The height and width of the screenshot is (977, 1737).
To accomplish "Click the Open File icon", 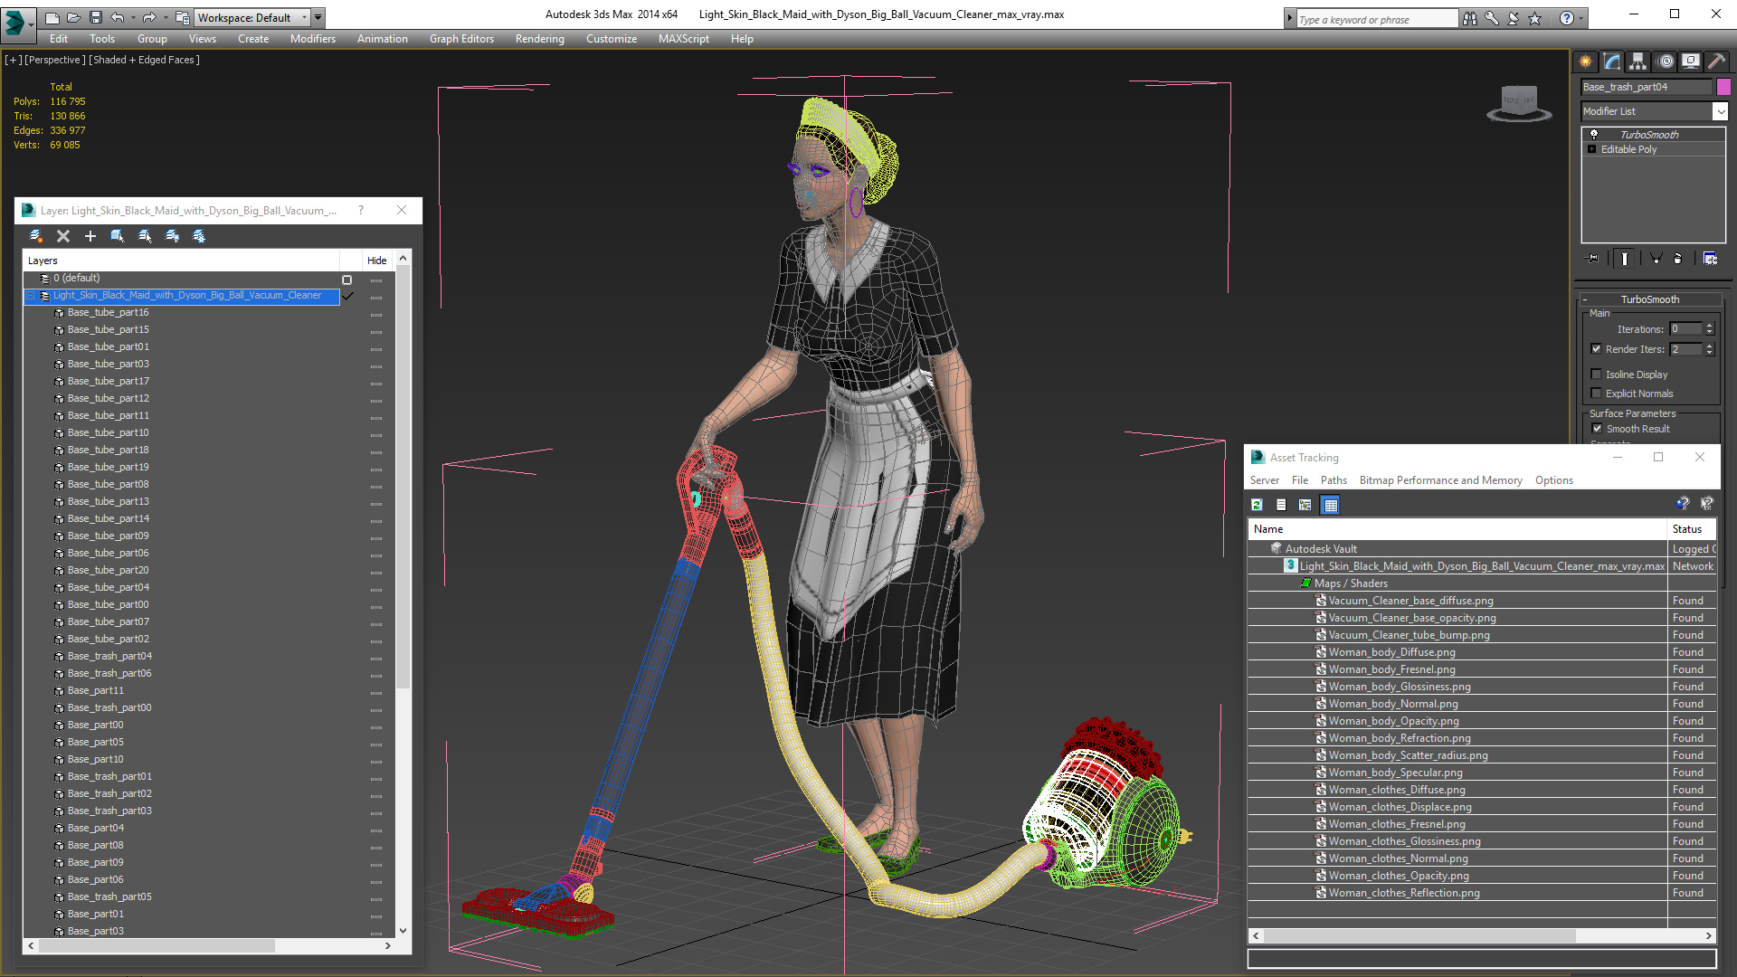I will coord(73,17).
